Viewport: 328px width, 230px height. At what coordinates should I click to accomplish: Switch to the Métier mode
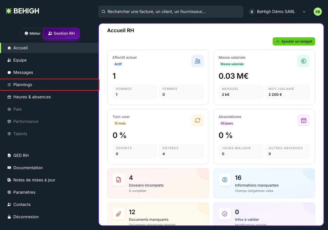(32, 33)
